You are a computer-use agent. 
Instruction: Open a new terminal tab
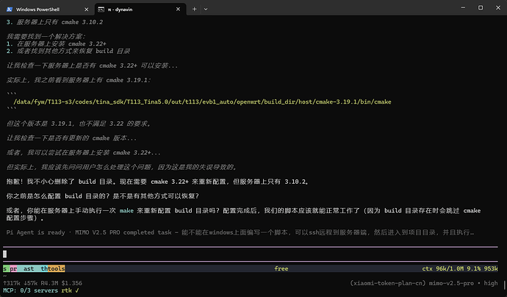194,10
